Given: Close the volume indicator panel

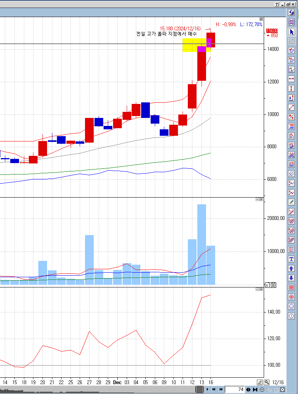Looking at the screenshot, I should tap(261, 199).
